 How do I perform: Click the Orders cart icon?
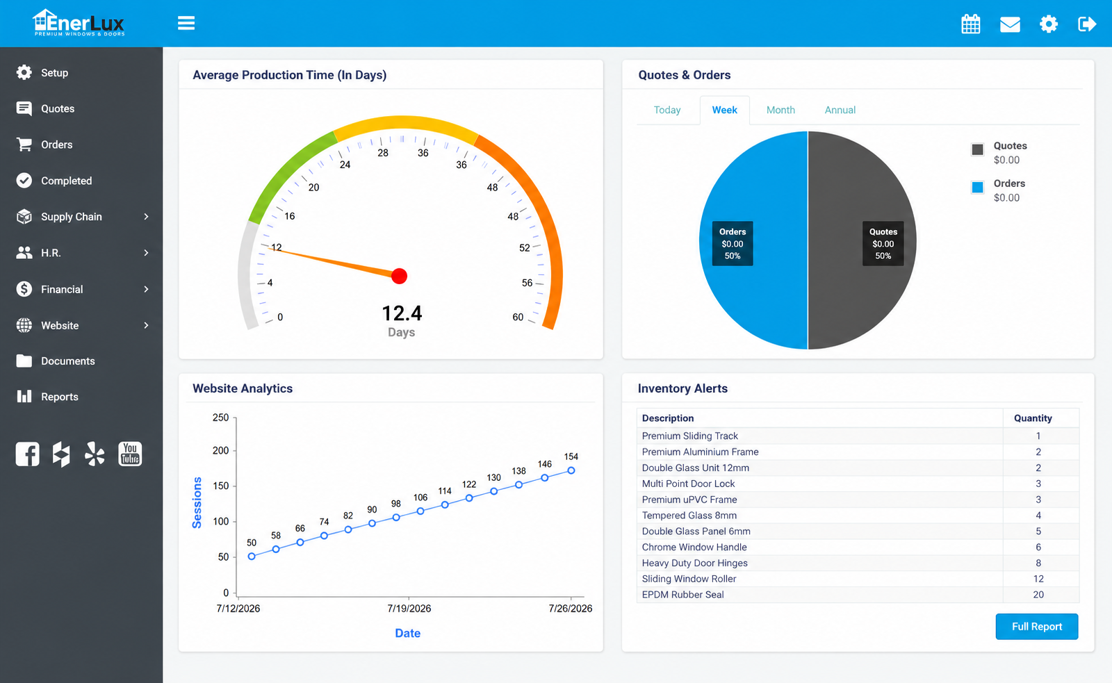point(24,145)
